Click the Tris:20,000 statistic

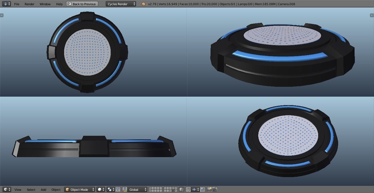(209, 4)
